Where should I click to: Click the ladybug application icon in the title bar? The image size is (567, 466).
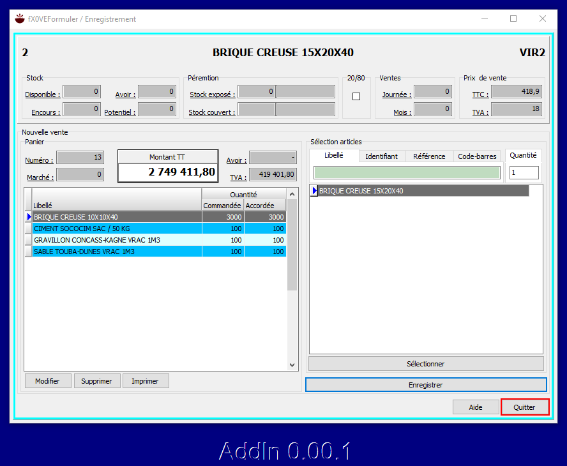pos(19,19)
